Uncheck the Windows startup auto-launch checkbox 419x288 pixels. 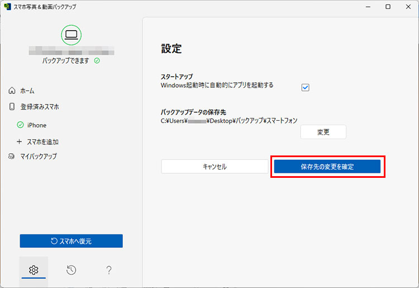pyautogui.click(x=305, y=87)
